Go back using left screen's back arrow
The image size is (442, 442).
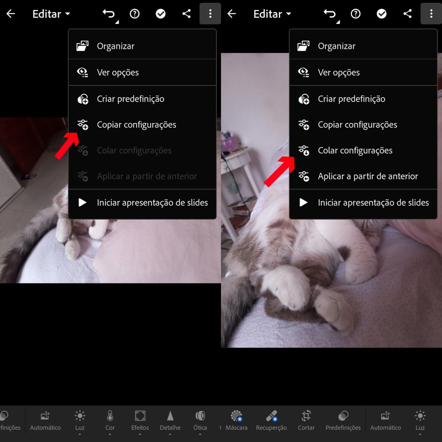11,13
